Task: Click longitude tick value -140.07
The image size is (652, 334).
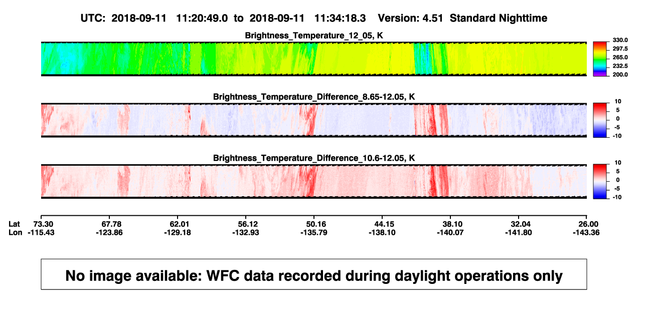Action: point(451,232)
